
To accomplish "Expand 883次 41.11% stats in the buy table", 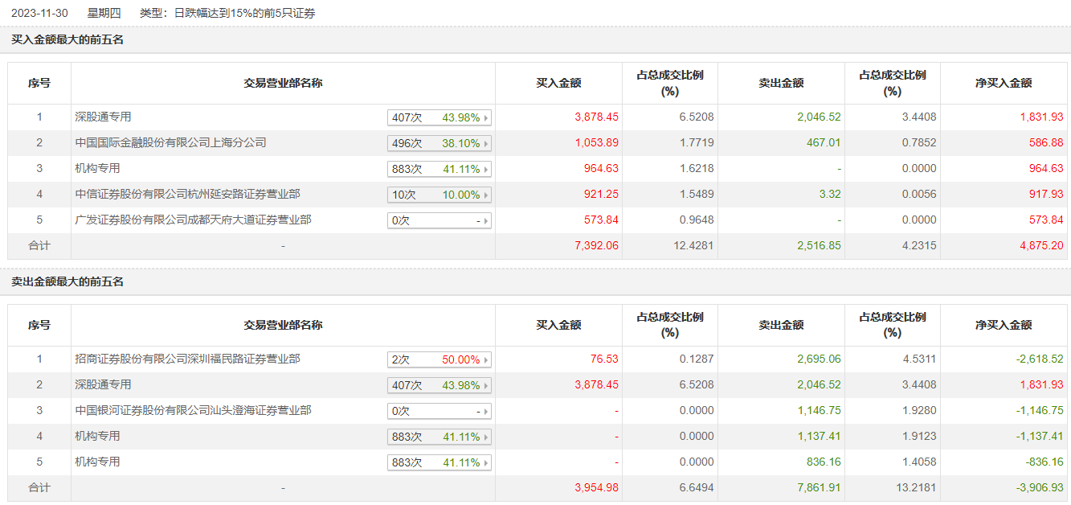I will pyautogui.click(x=486, y=170).
